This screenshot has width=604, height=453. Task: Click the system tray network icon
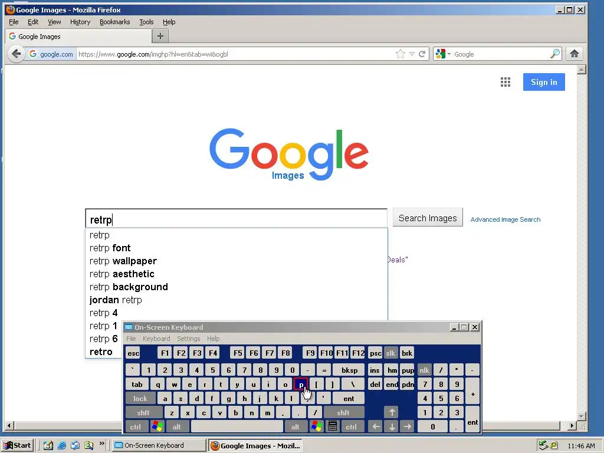point(543,446)
